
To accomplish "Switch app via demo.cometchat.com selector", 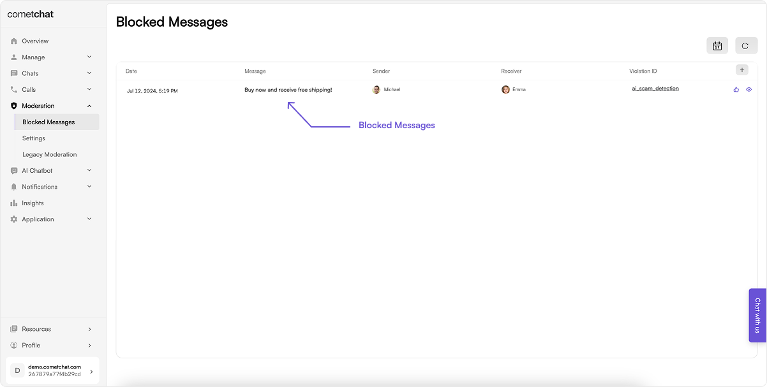I will tap(54, 370).
